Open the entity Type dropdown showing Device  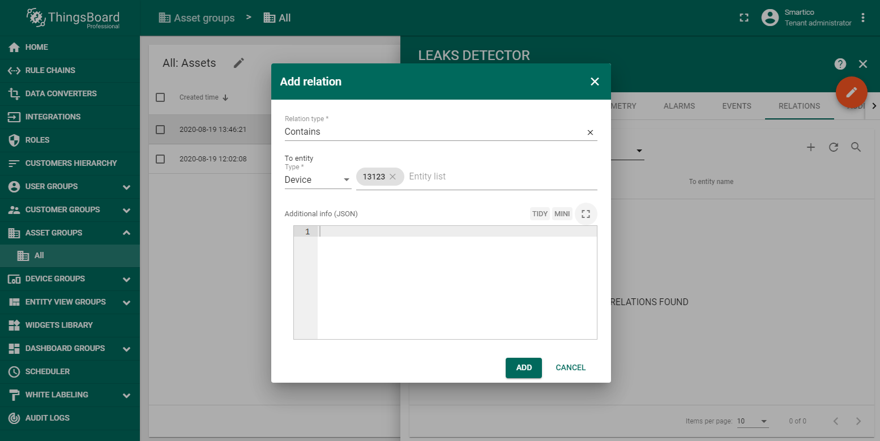point(317,180)
